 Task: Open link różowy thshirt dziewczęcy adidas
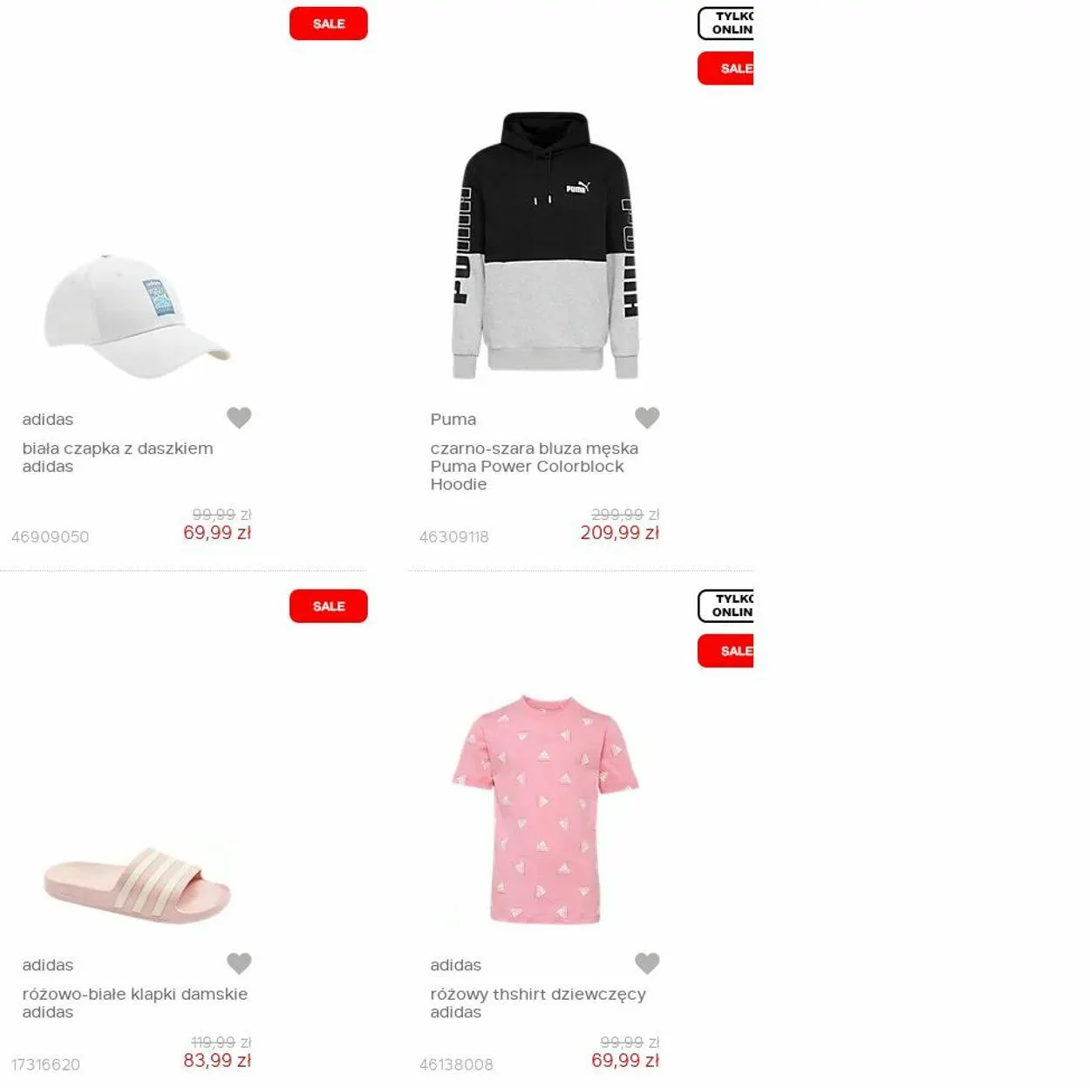coord(538,1003)
